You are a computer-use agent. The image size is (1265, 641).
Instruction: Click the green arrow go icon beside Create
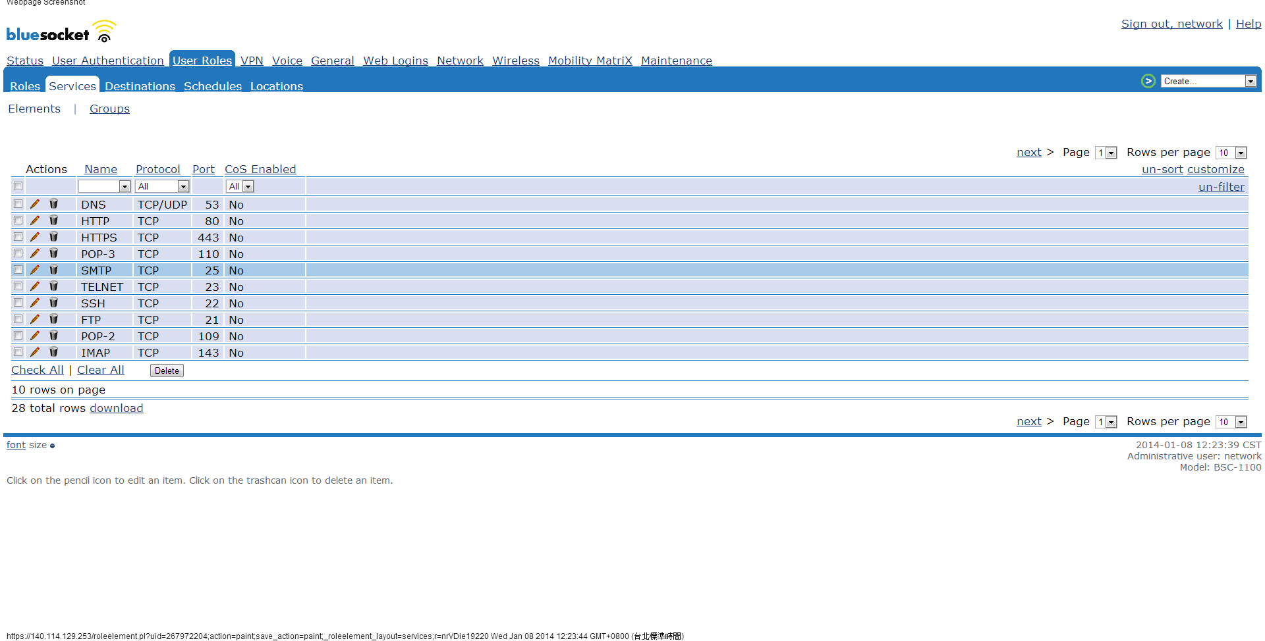[1148, 81]
